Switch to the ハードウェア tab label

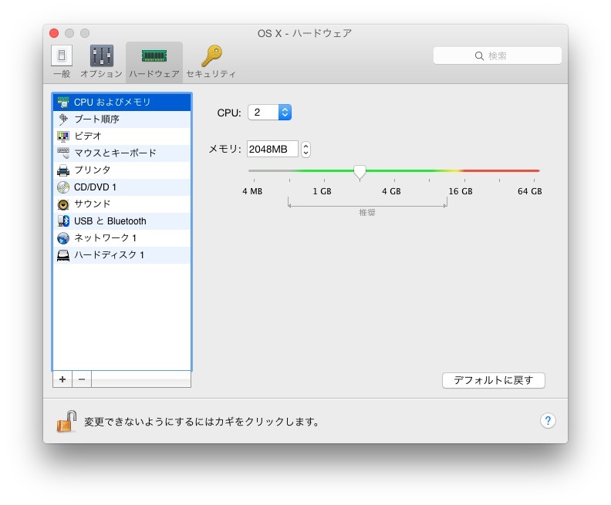click(x=154, y=74)
